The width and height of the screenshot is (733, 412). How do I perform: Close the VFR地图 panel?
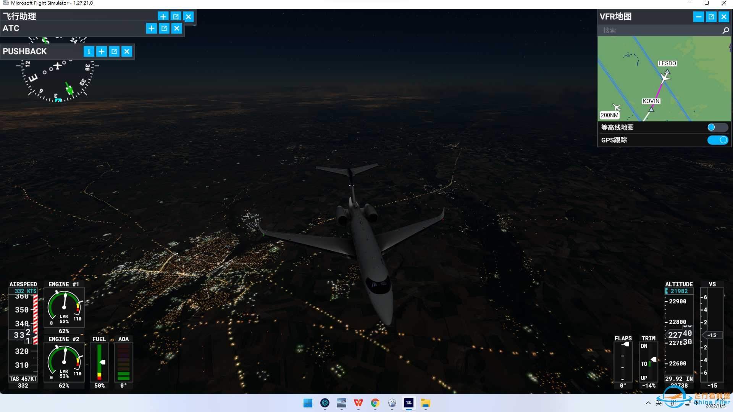click(724, 17)
